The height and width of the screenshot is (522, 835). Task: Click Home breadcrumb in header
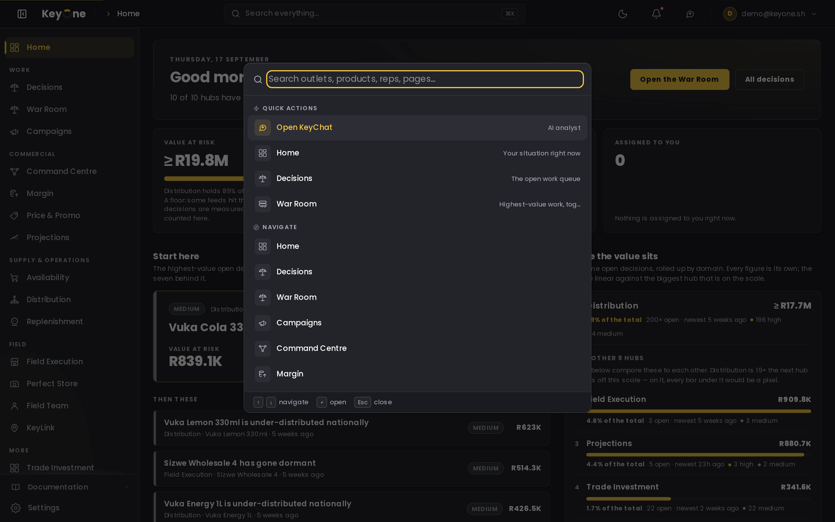[x=128, y=14]
